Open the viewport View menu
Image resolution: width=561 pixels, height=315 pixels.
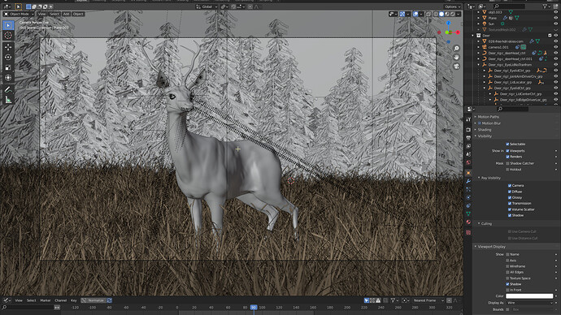click(x=41, y=14)
